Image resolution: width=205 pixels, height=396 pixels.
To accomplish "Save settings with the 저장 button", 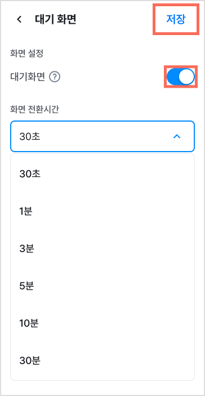I will tap(176, 19).
